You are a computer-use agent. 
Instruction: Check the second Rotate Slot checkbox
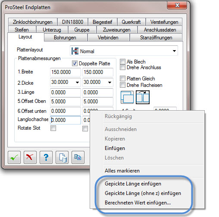(85, 128)
